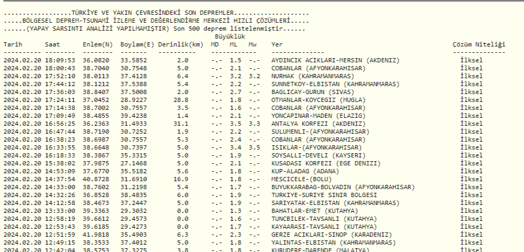
Task: Click the 'Saat' column header
Action: [53, 45]
